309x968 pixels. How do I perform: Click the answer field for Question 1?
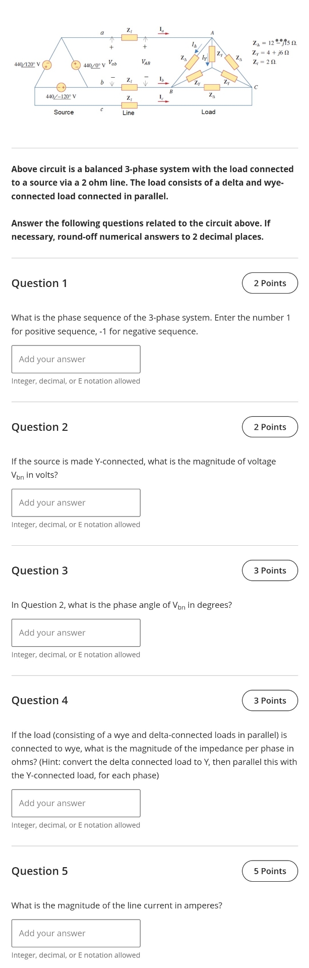tap(76, 359)
